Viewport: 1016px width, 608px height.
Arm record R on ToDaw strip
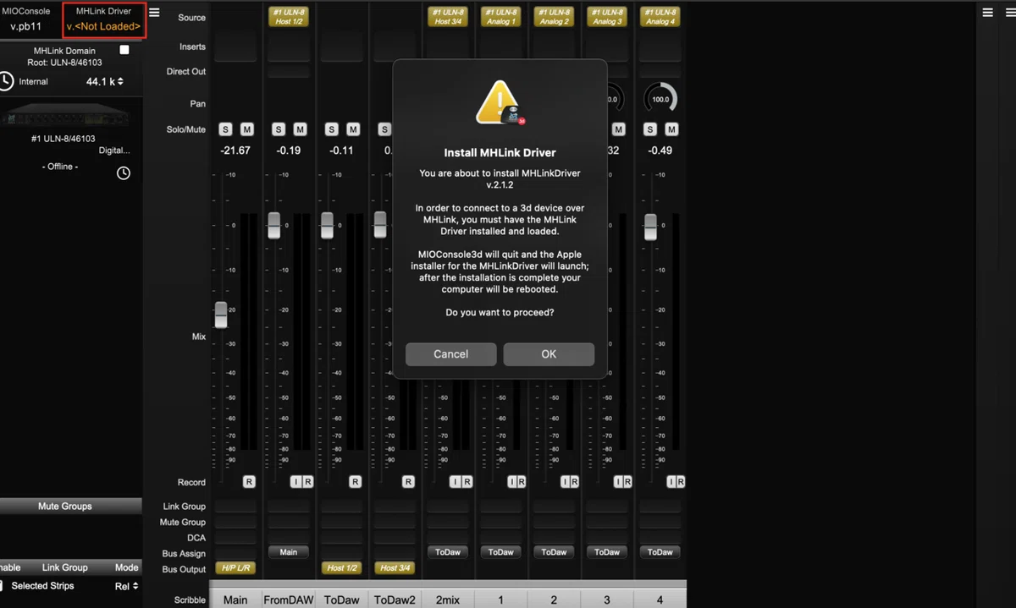coord(355,482)
